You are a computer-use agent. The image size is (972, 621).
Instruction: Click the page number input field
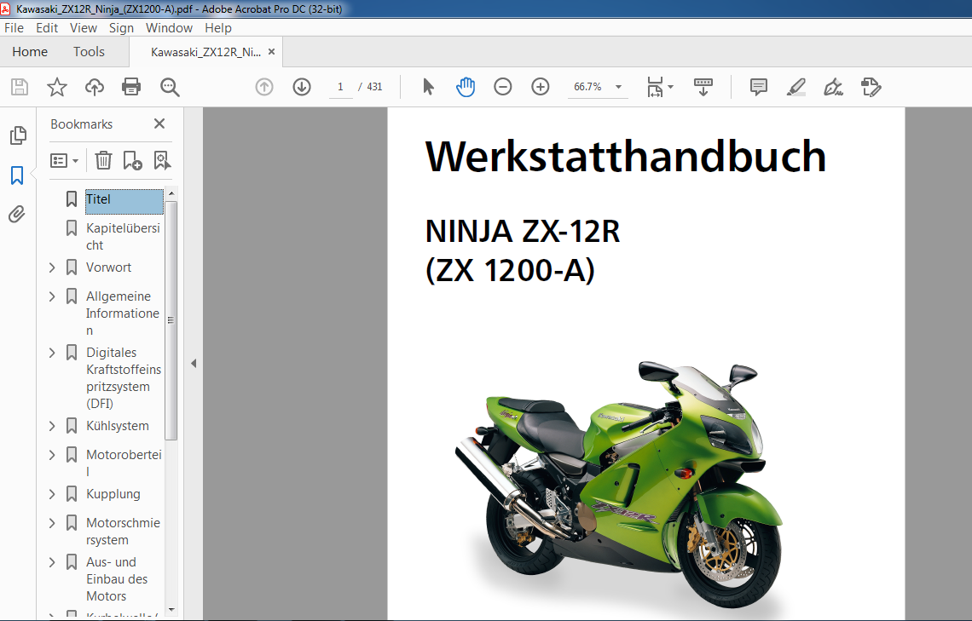pos(340,87)
